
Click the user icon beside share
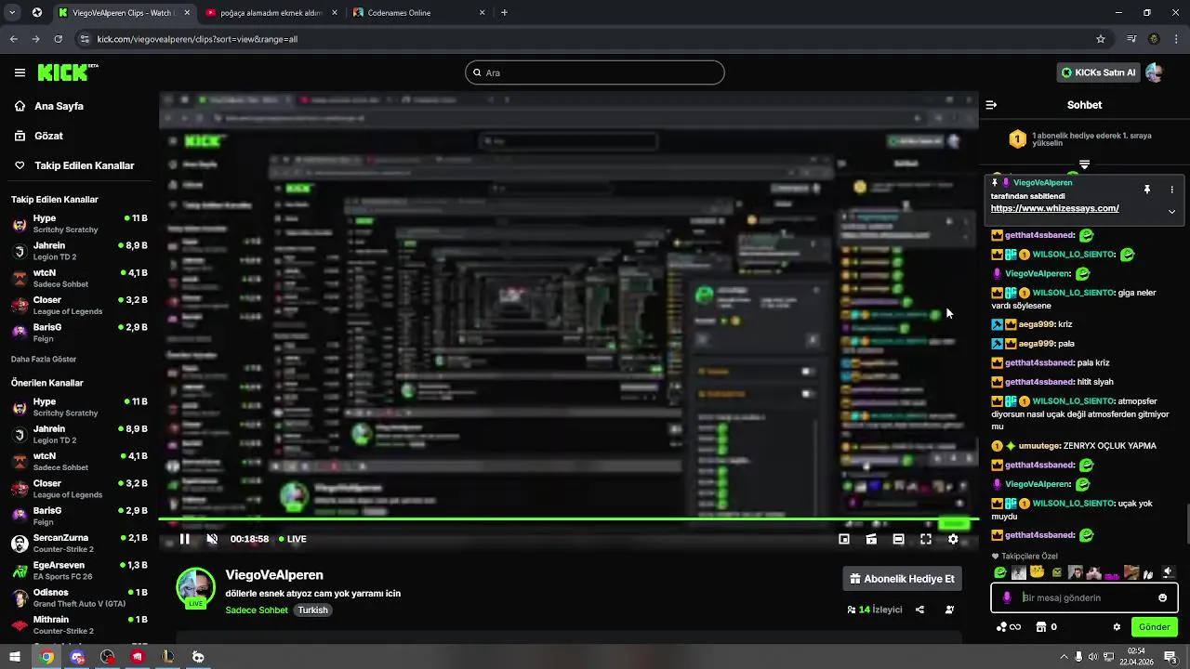[949, 610]
